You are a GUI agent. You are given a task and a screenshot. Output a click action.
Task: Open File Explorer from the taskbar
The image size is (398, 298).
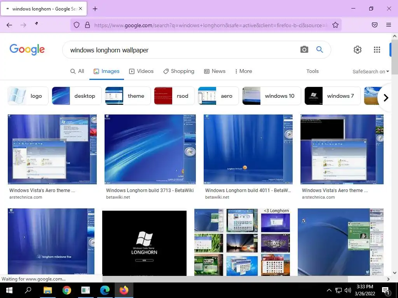coord(47,290)
